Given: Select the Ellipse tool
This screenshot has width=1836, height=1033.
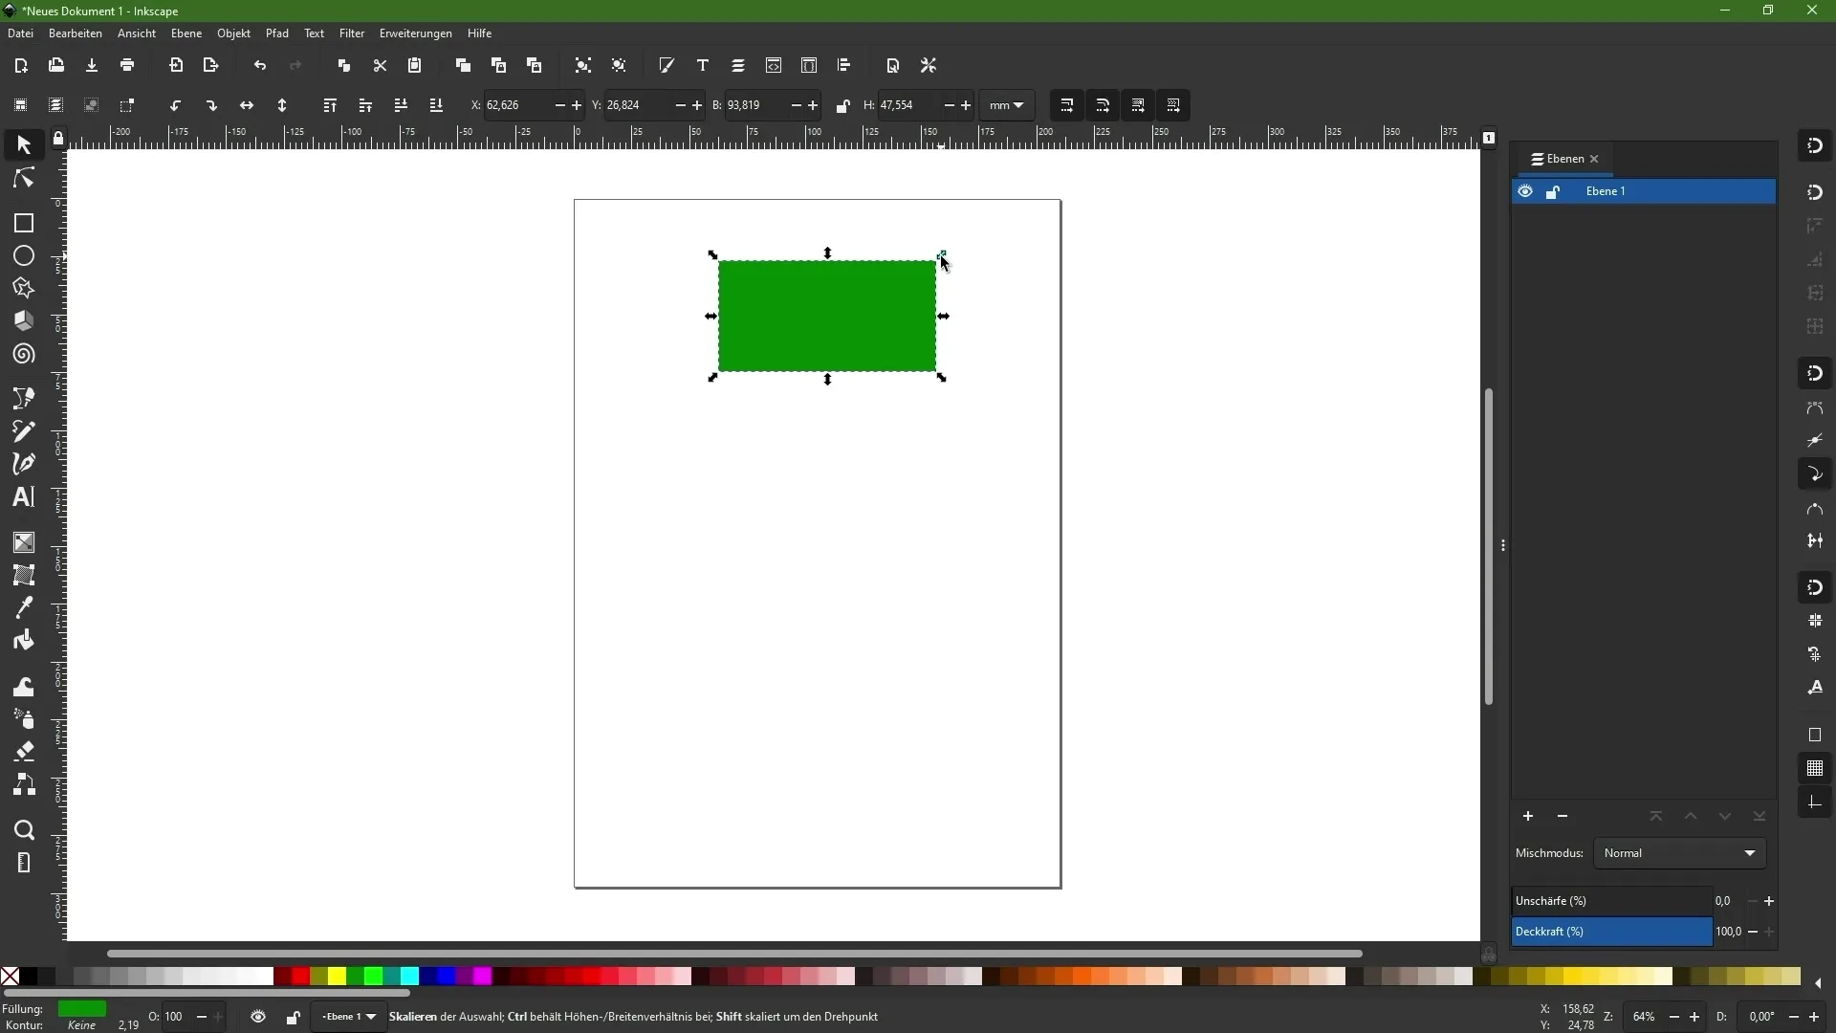Looking at the screenshot, I should coord(24,256).
